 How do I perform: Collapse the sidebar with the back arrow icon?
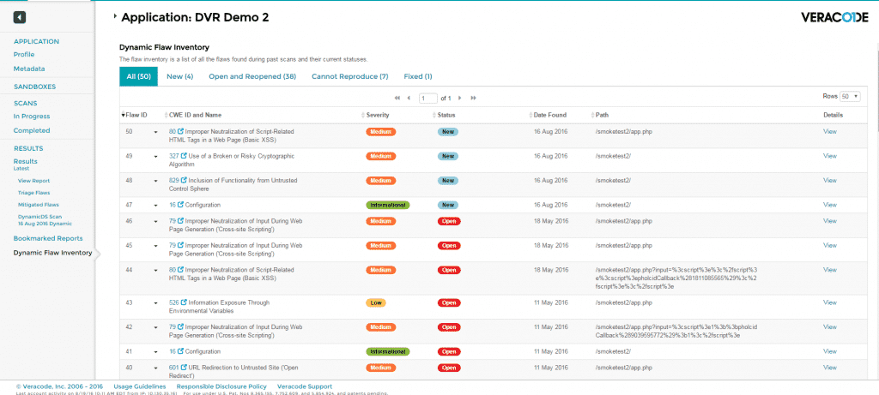pyautogui.click(x=20, y=17)
